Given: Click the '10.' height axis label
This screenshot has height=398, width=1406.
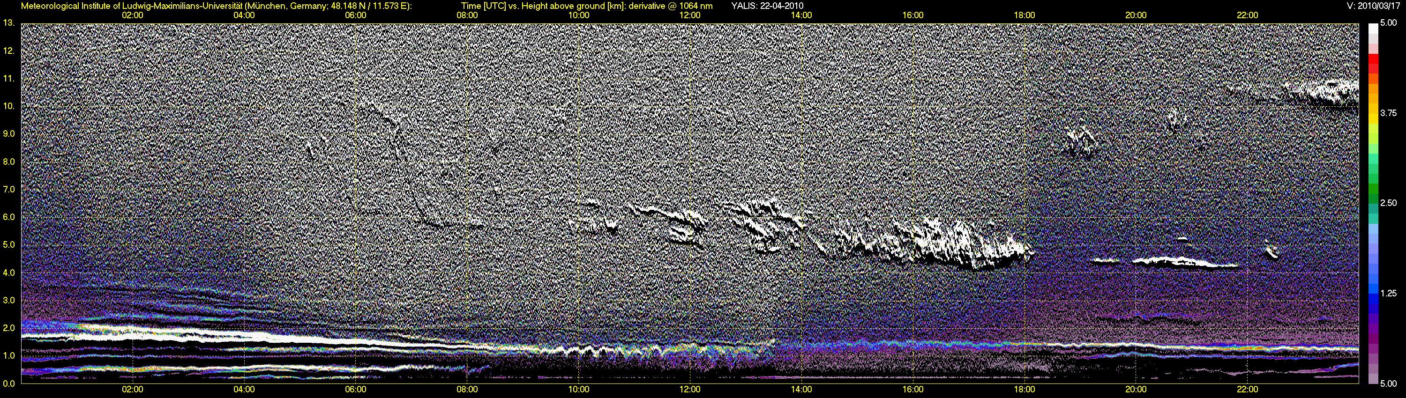Looking at the screenshot, I should (9, 106).
